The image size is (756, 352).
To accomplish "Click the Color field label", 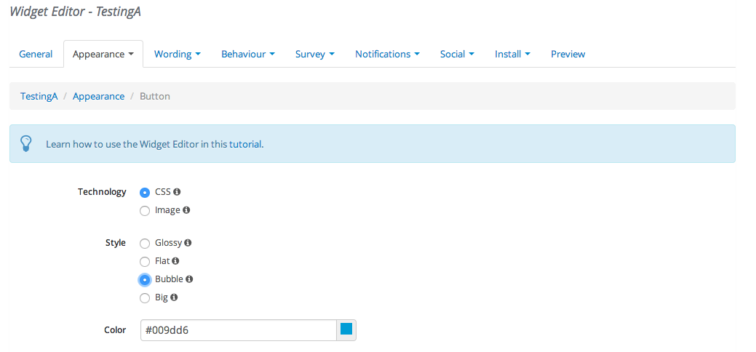I will click(115, 330).
